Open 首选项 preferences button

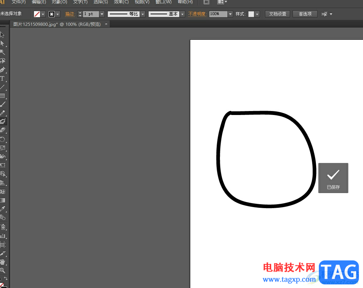coord(305,14)
